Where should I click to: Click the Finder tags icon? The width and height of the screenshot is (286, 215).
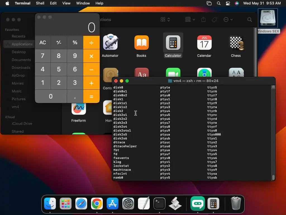214,19
